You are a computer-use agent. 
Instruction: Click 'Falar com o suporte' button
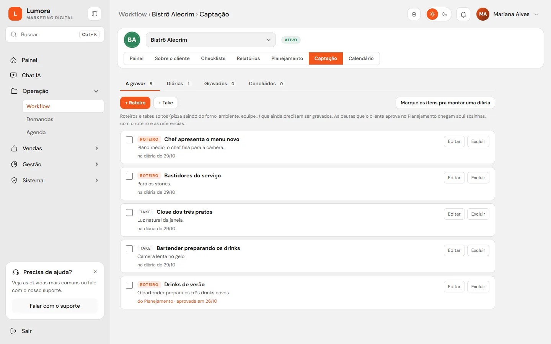coord(55,306)
